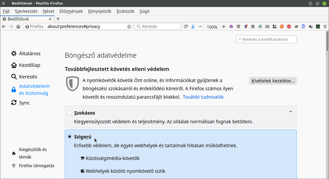Follow the További tudnivalók link
329x179 pixels.
203,97
